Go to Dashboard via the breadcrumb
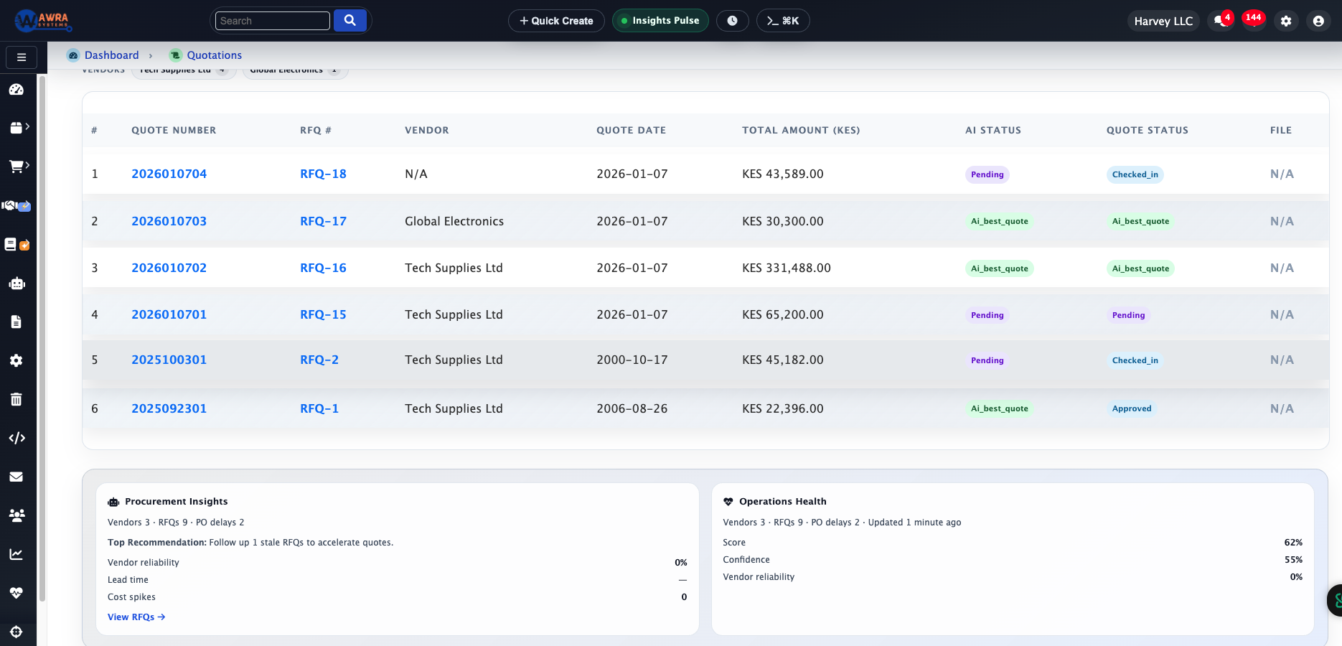 tap(111, 55)
